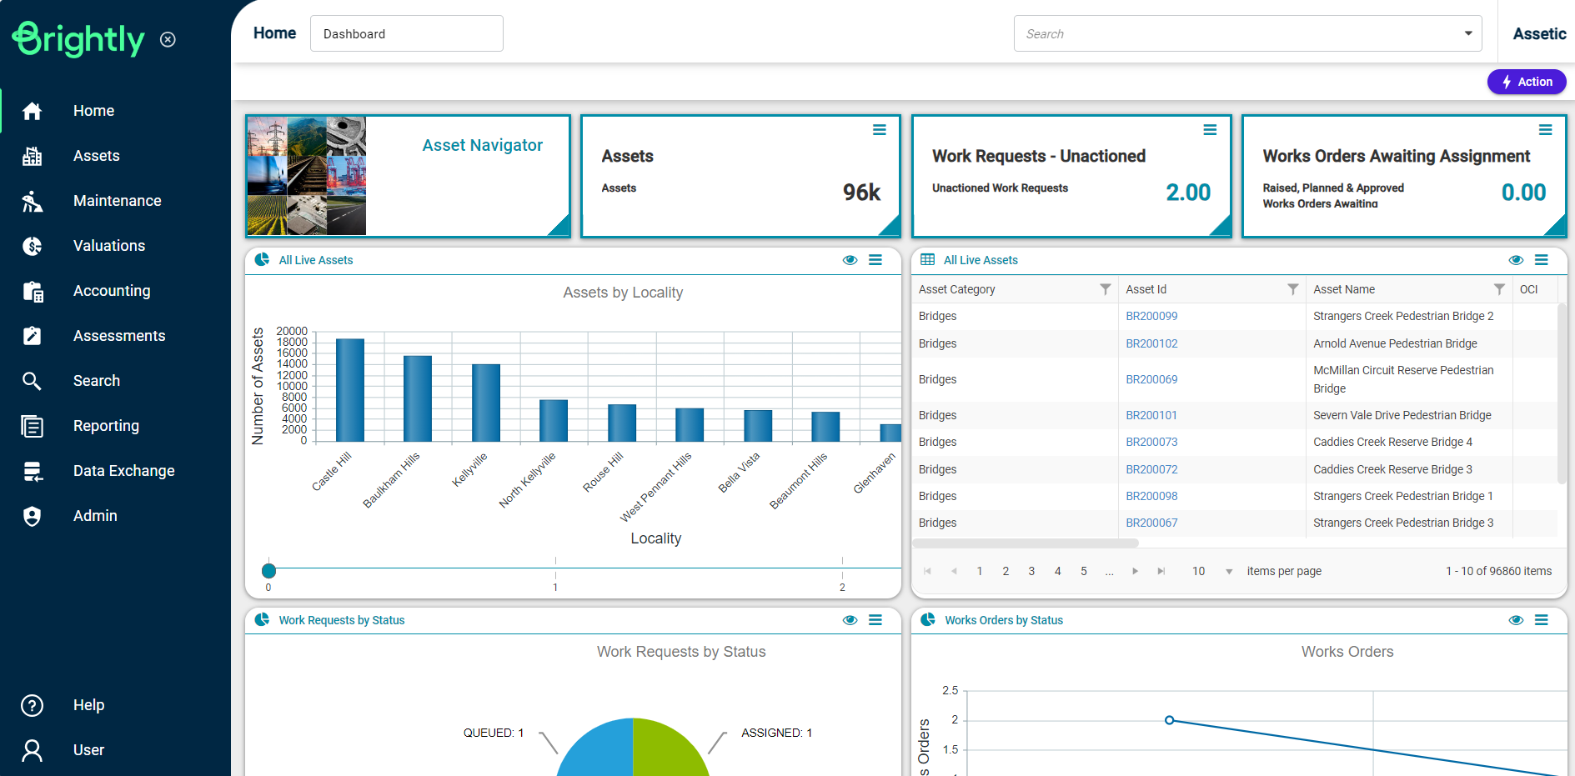Toggle eye visibility on Work Requests by Status
Viewport: 1575px width, 776px height.
pyautogui.click(x=850, y=620)
